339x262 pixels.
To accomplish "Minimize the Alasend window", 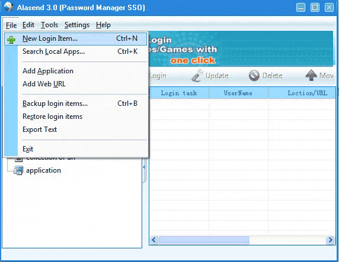I will point(300,8).
